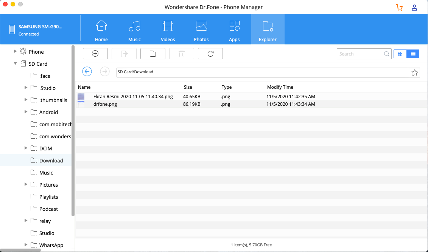Click the add file plus icon
This screenshot has height=252, width=428.
click(x=95, y=54)
